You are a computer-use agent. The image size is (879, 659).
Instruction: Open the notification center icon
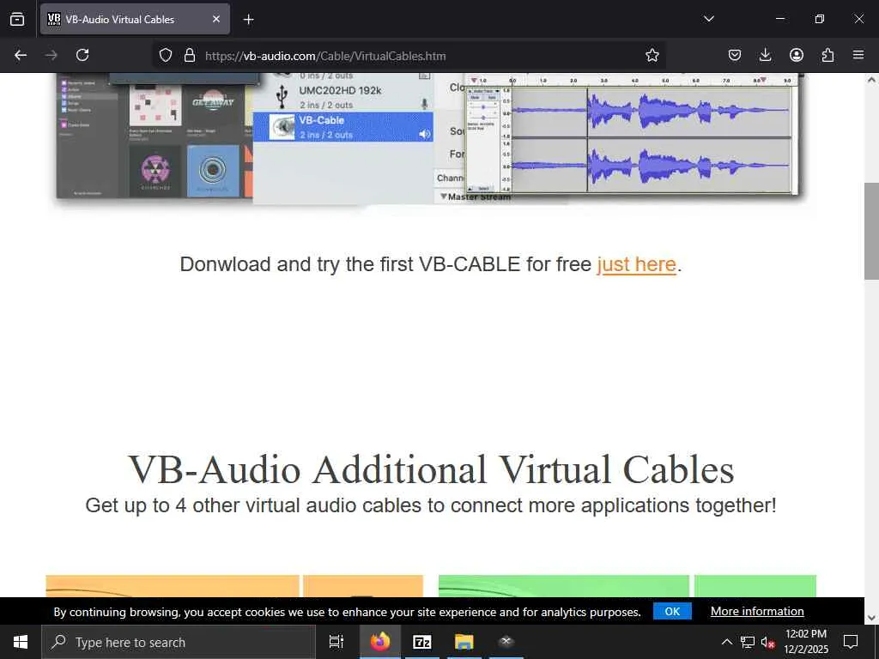coord(851,642)
